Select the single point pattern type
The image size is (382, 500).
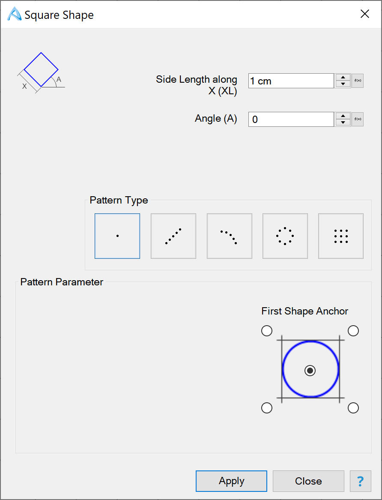[x=117, y=236]
